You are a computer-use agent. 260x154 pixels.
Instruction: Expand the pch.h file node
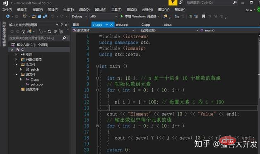coord(21,69)
